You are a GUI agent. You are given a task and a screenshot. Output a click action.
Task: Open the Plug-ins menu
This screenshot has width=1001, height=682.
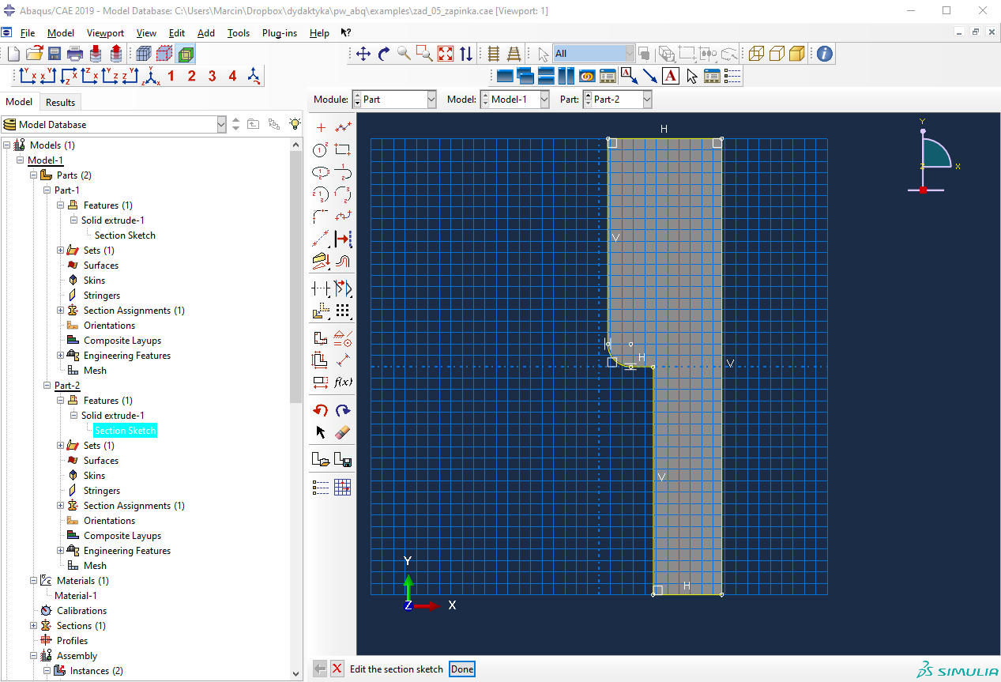280,33
